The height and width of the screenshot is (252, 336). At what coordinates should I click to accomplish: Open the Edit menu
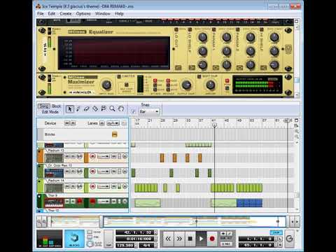pos(51,13)
